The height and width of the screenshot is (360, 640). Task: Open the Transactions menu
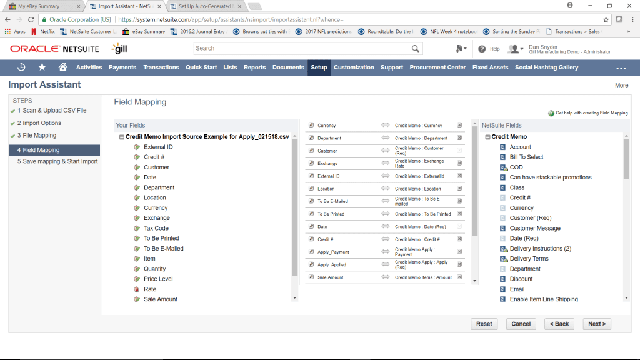[x=161, y=67]
